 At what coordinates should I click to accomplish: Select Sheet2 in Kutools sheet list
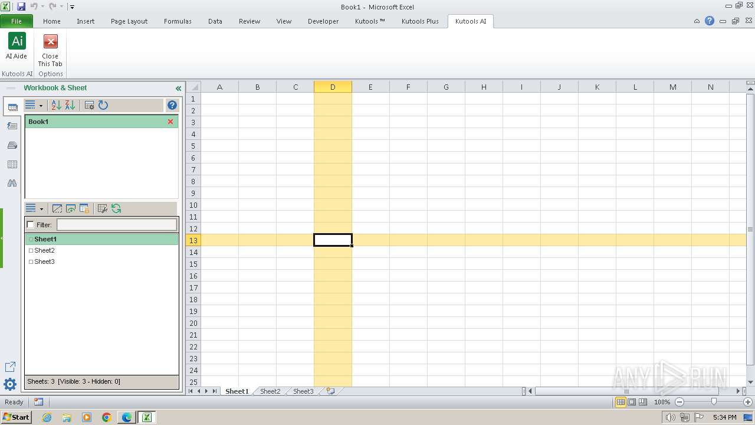(x=44, y=250)
